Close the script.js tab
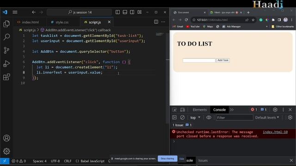 tap(109, 22)
